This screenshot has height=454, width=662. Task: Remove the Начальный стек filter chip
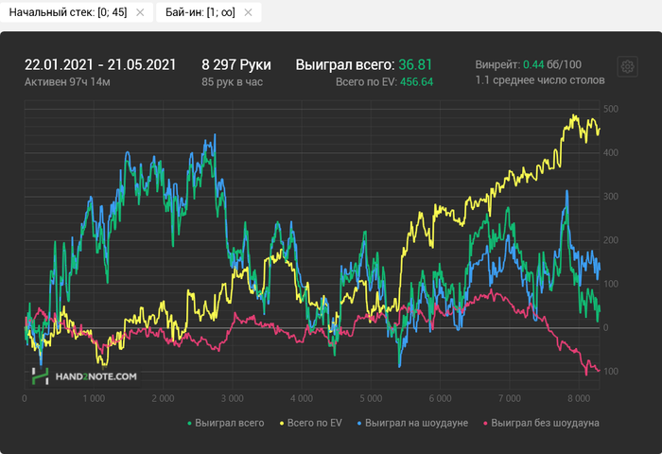click(x=140, y=12)
